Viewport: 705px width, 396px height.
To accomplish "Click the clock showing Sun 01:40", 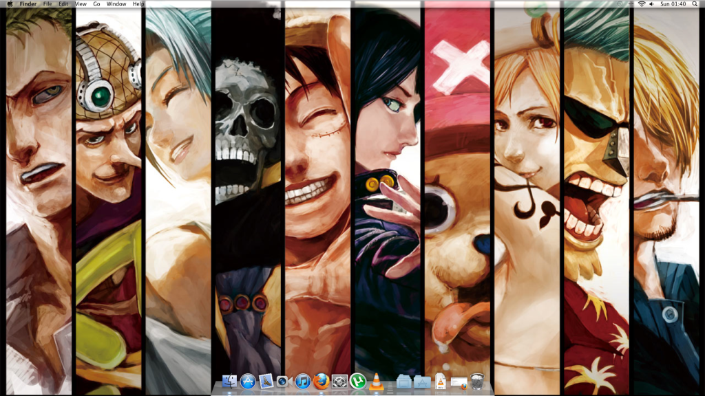I will point(673,4).
